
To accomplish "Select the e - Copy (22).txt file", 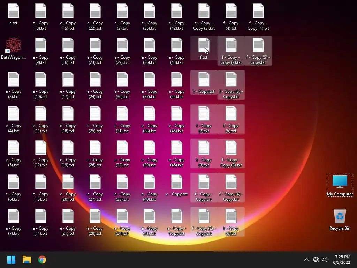I will coord(95,17).
